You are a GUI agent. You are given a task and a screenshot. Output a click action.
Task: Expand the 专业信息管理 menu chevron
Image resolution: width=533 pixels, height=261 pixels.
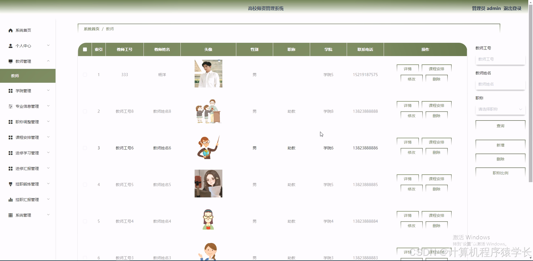click(48, 106)
